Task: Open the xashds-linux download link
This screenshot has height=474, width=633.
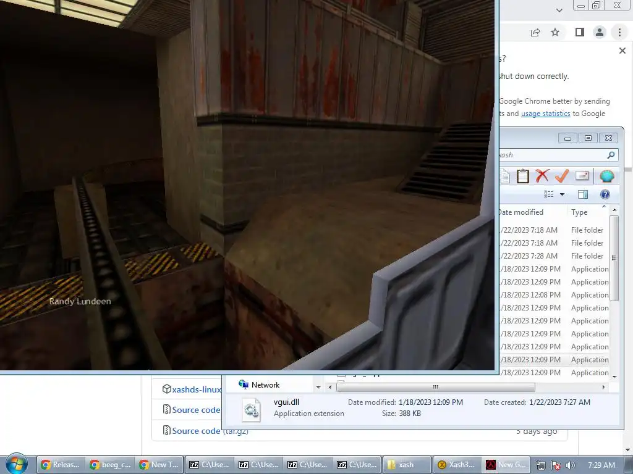Action: pos(196,389)
